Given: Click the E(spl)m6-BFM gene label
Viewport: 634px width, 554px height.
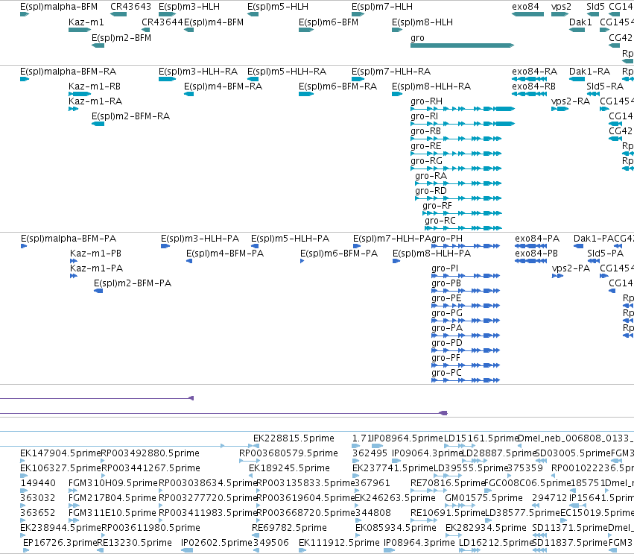Looking at the screenshot, I should coord(329,22).
